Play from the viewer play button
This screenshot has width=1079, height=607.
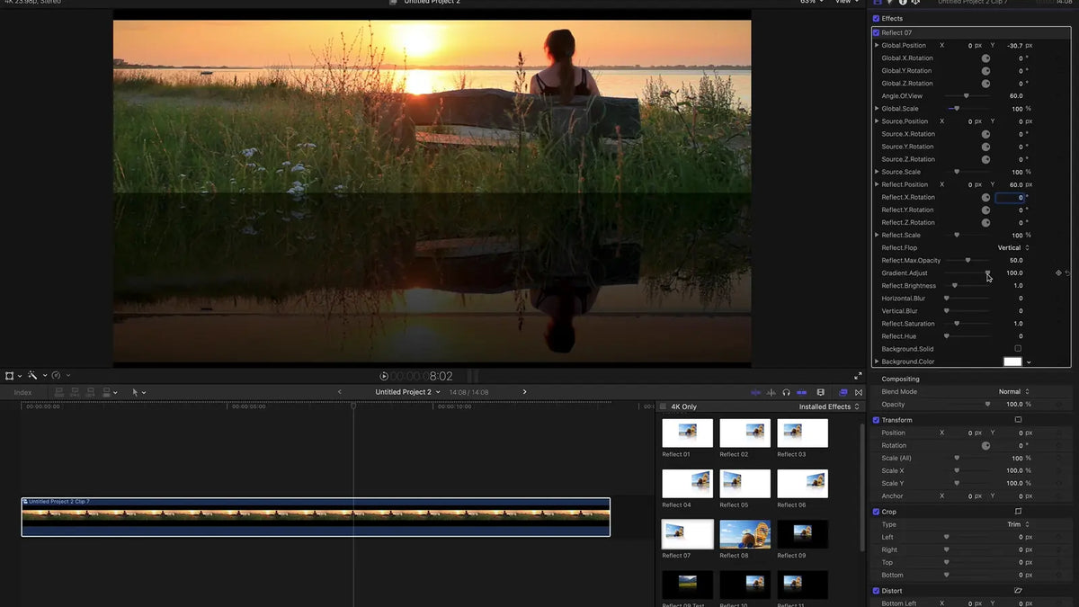tap(384, 376)
